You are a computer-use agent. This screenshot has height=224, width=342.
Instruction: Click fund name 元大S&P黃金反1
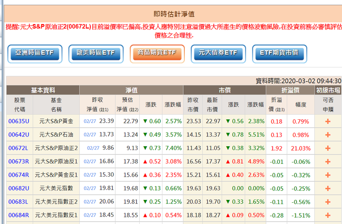pos(56,175)
